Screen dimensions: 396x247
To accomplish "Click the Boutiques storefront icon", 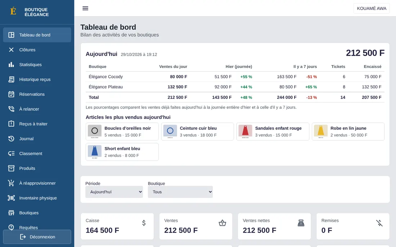I will click(x=11, y=213).
